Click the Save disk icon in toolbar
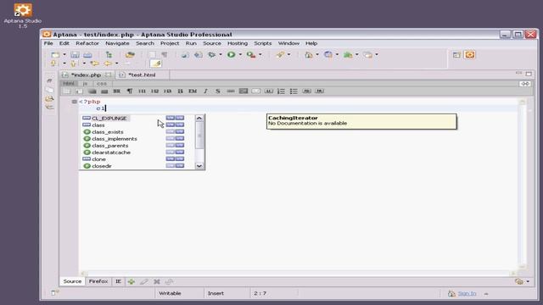This screenshot has width=543, height=305. pos(75,54)
